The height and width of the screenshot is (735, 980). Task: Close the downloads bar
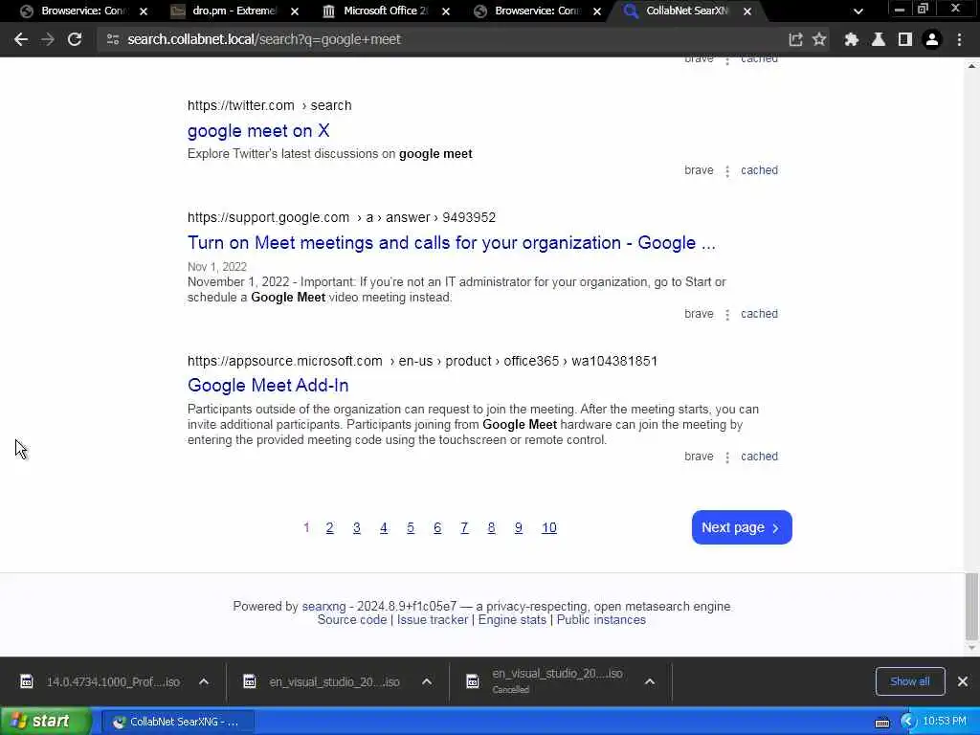(963, 681)
